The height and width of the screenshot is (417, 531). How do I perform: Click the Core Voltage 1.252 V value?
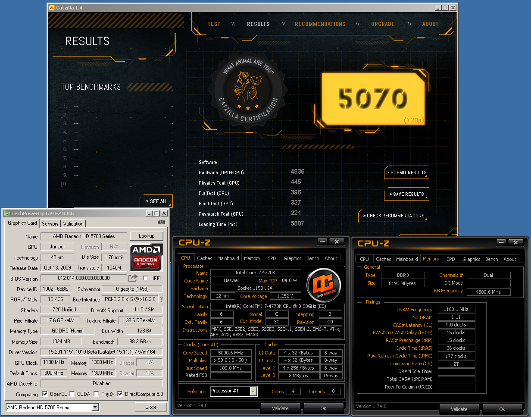pyautogui.click(x=285, y=296)
